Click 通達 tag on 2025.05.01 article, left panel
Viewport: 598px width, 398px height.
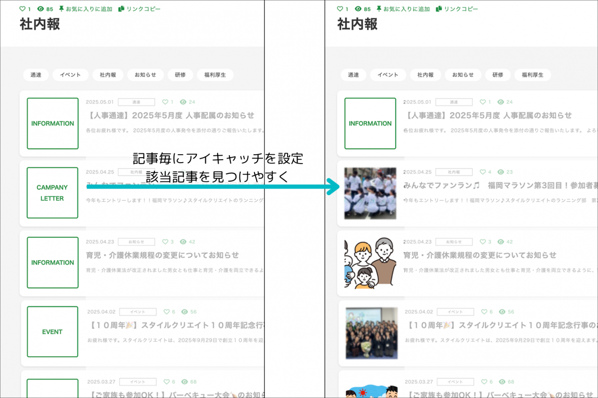137,102
